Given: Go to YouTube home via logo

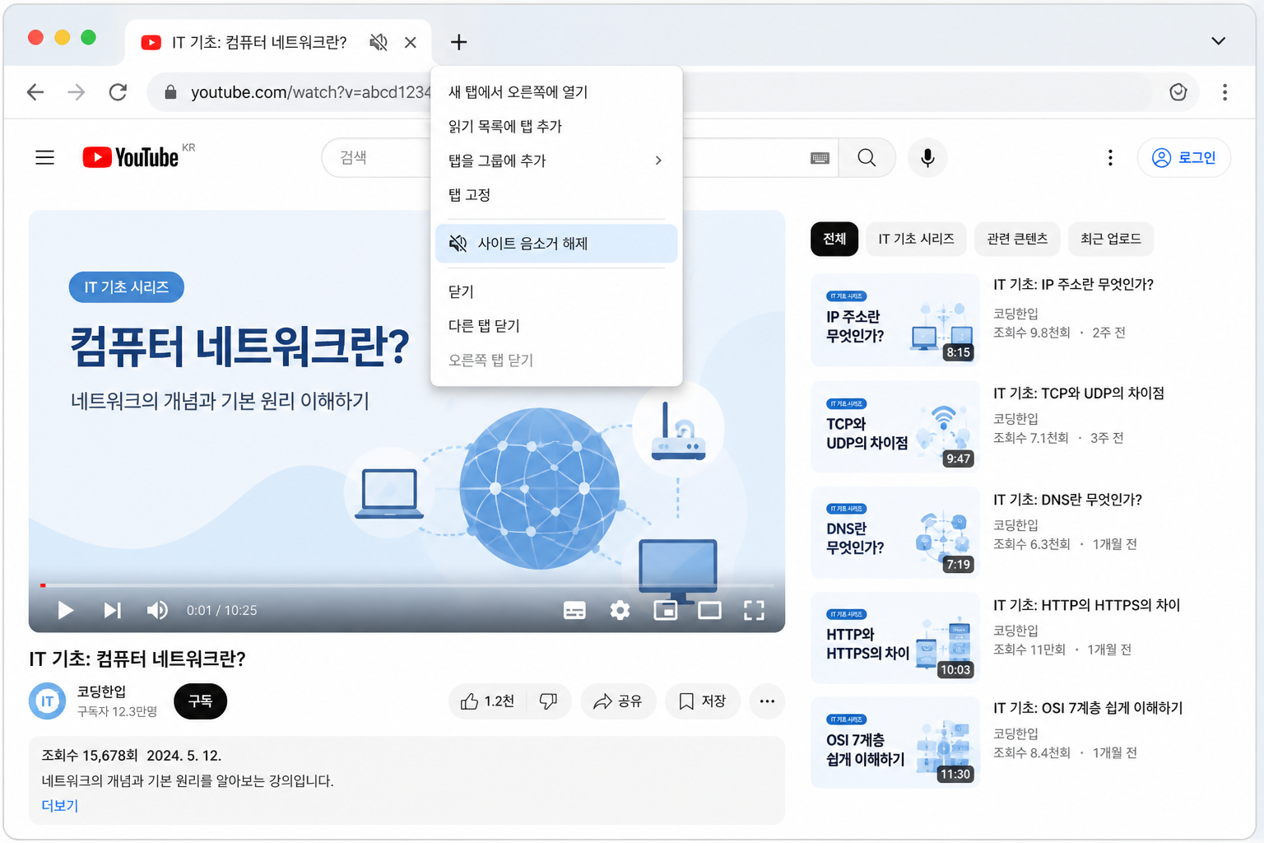Looking at the screenshot, I should tap(131, 157).
